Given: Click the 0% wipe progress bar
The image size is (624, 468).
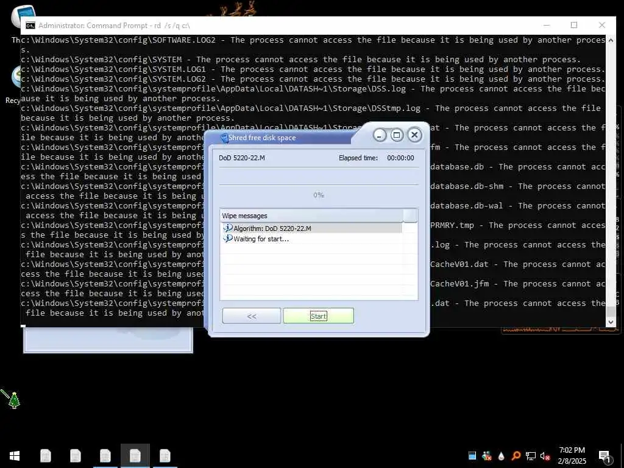Looking at the screenshot, I should [319, 195].
